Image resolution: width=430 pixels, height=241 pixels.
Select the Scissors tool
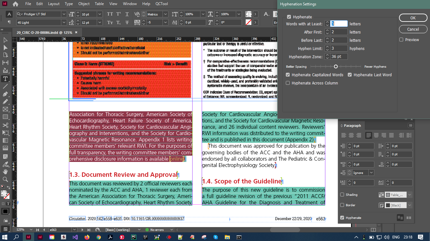tap(5, 125)
